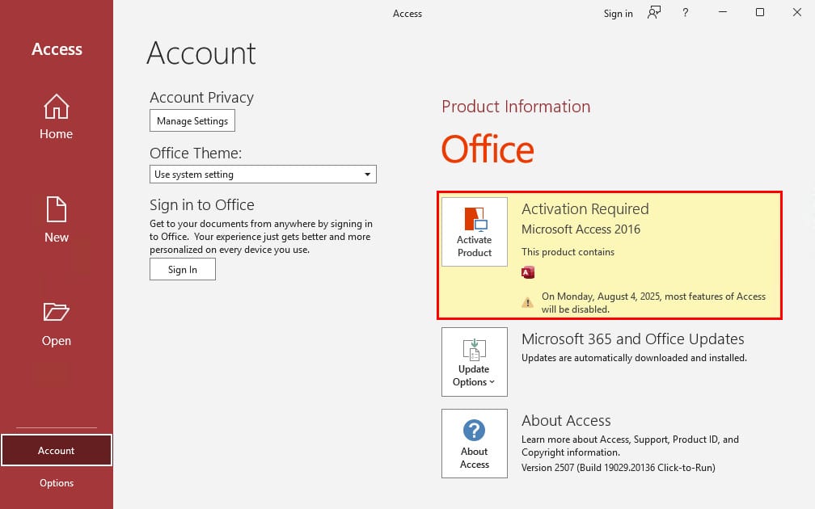This screenshot has height=509, width=815.
Task: Select the Account tab in sidebar
Action: 56,450
